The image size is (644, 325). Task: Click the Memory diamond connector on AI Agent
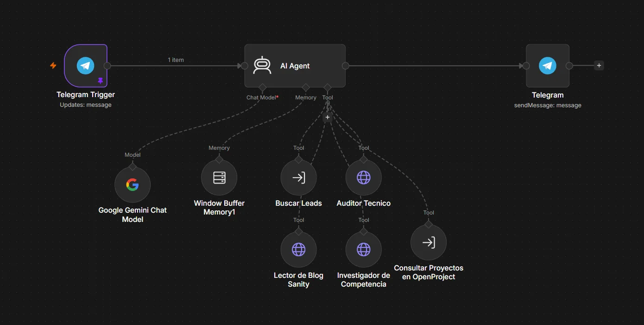(306, 87)
